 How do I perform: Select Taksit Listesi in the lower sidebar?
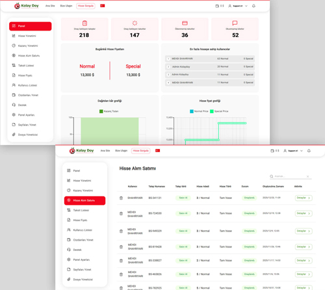[x=81, y=210]
